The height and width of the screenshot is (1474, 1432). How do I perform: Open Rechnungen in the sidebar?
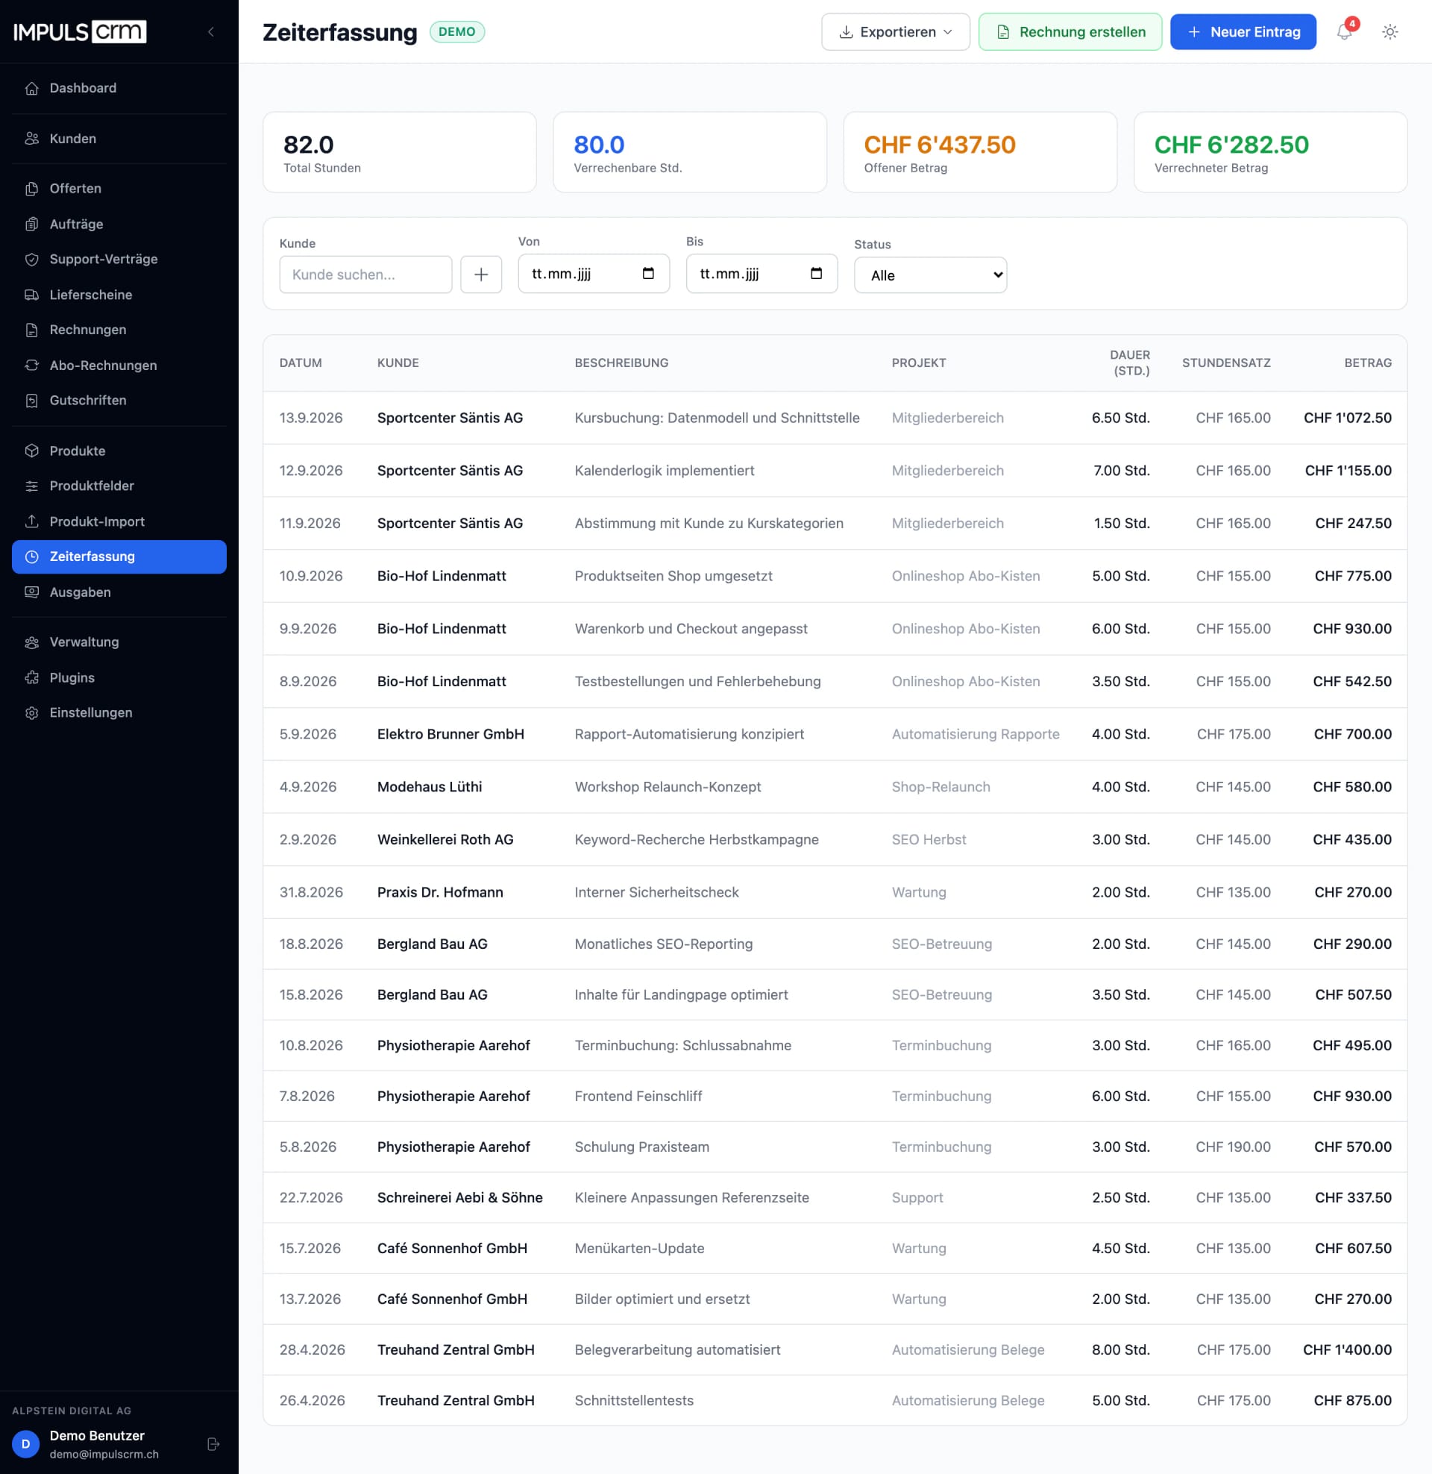pos(119,330)
